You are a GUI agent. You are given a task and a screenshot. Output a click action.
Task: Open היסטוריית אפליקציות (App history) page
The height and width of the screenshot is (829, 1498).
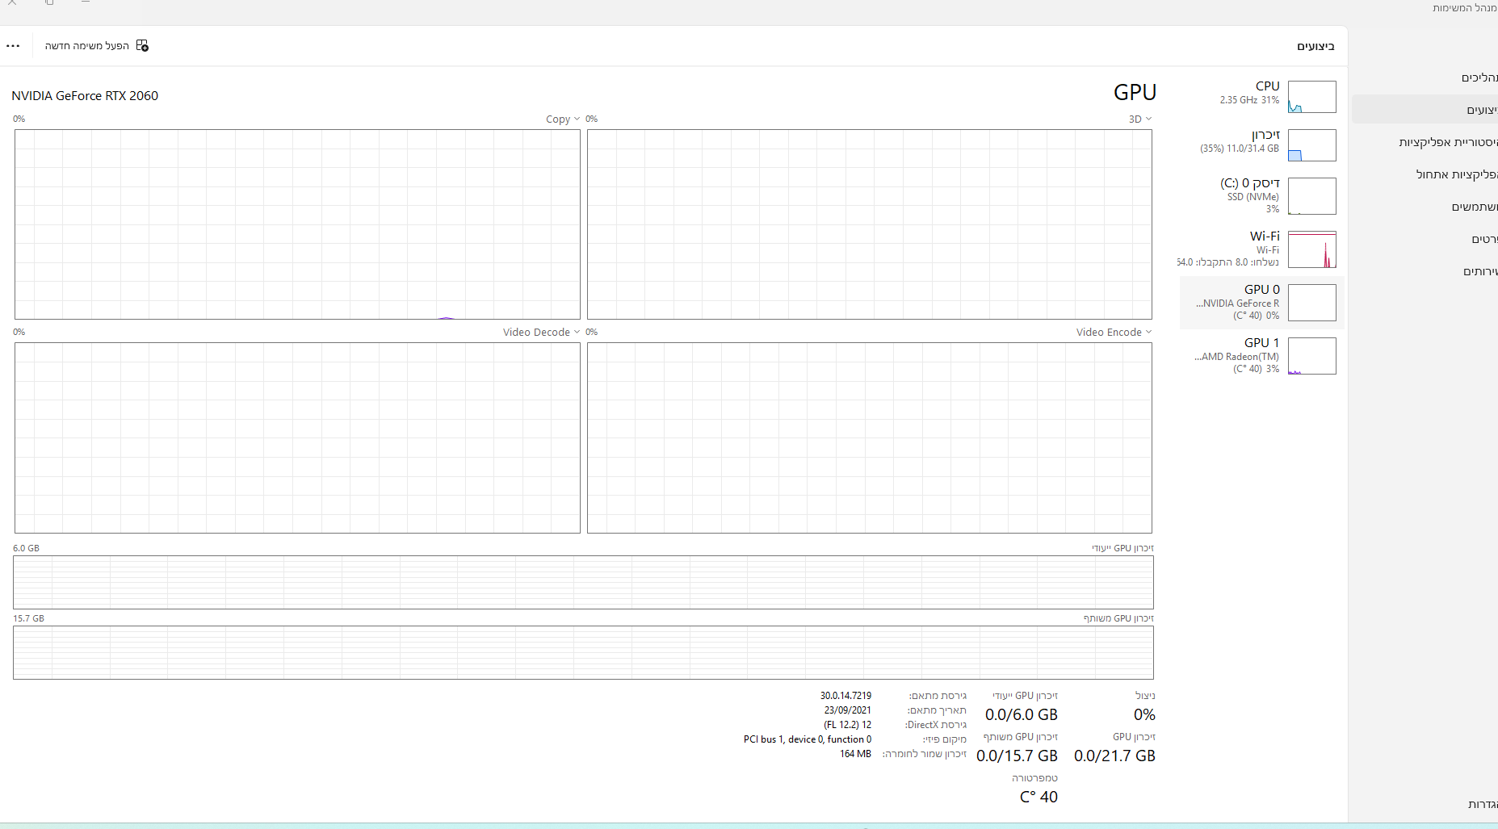point(1447,142)
